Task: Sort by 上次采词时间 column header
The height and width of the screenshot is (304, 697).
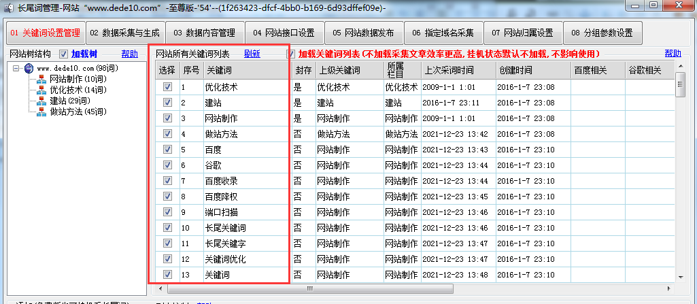Action: pyautogui.click(x=458, y=70)
